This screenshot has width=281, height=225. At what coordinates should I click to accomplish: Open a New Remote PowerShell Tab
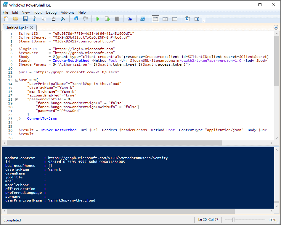pyautogui.click(x=130, y=19)
